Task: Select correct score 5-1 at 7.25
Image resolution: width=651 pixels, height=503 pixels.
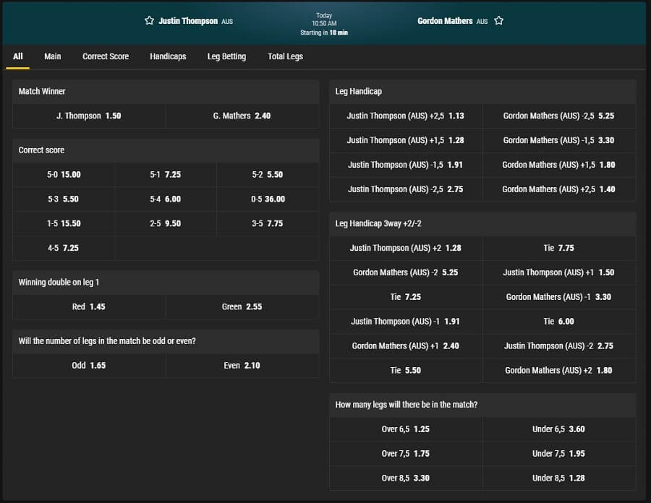Action: [165, 175]
